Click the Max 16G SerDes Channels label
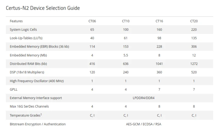Image resolution: width=219 pixels, height=133 pixels. [x=29, y=107]
